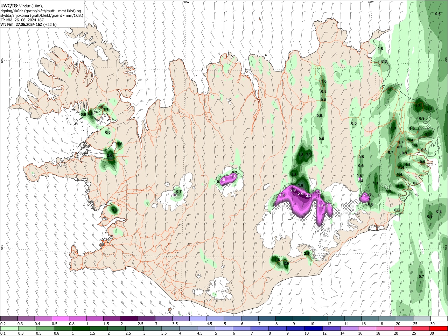The image size is (448, 336).
Task: Click the '20W' longitude label
Action: click(x=186, y=2)
